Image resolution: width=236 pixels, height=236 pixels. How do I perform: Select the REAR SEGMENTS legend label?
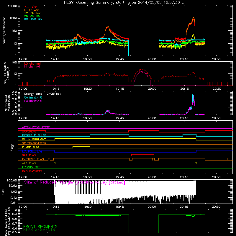coord(39,230)
